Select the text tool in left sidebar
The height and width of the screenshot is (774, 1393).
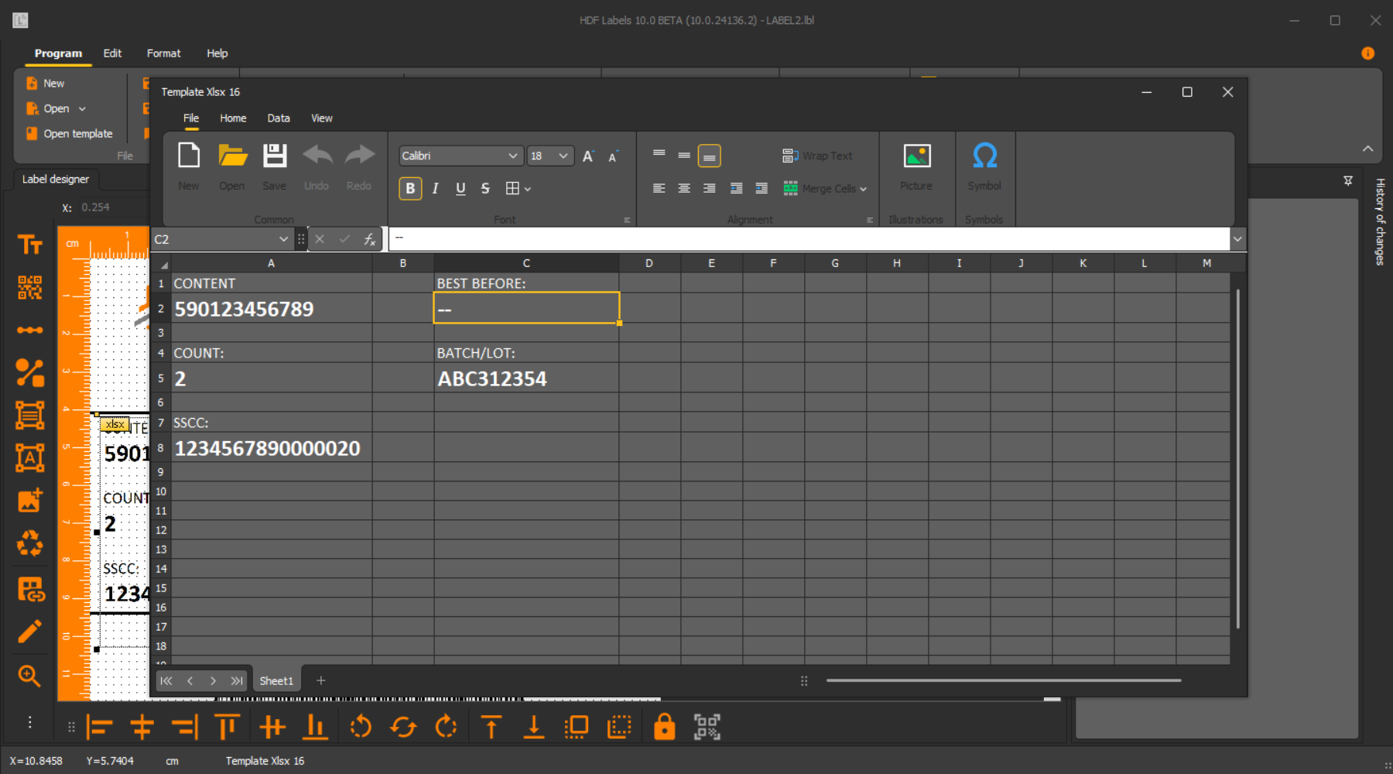pyautogui.click(x=29, y=245)
